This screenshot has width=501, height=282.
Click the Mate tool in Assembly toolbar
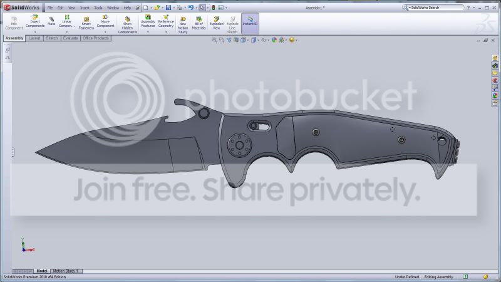(x=51, y=21)
